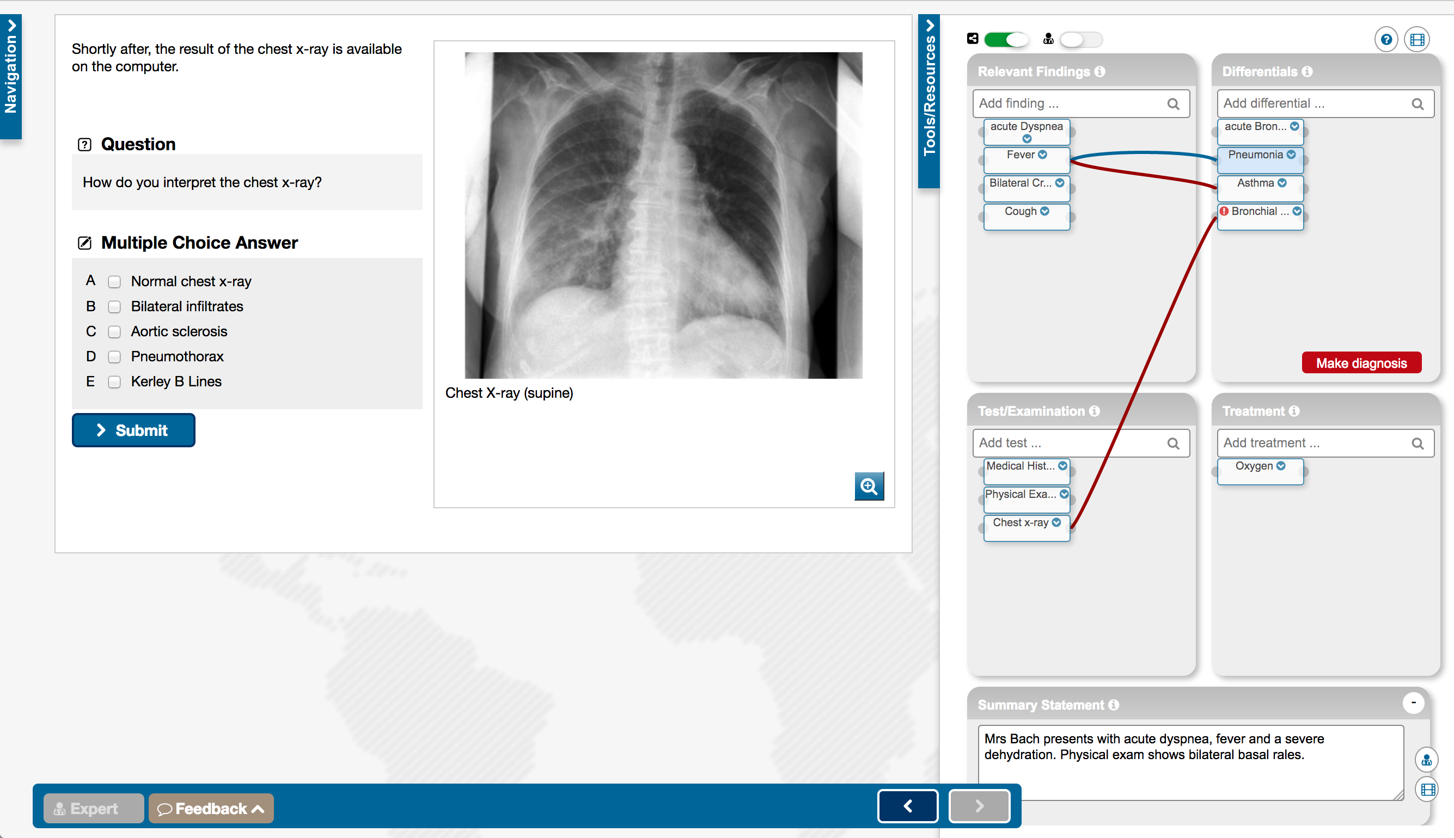Screen dimensions: 1454x838
Task: Click the Differentials info icon
Action: pos(1307,71)
